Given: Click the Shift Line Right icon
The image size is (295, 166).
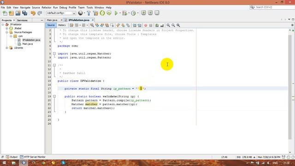Looking at the screenshot, I should click(x=139, y=25).
